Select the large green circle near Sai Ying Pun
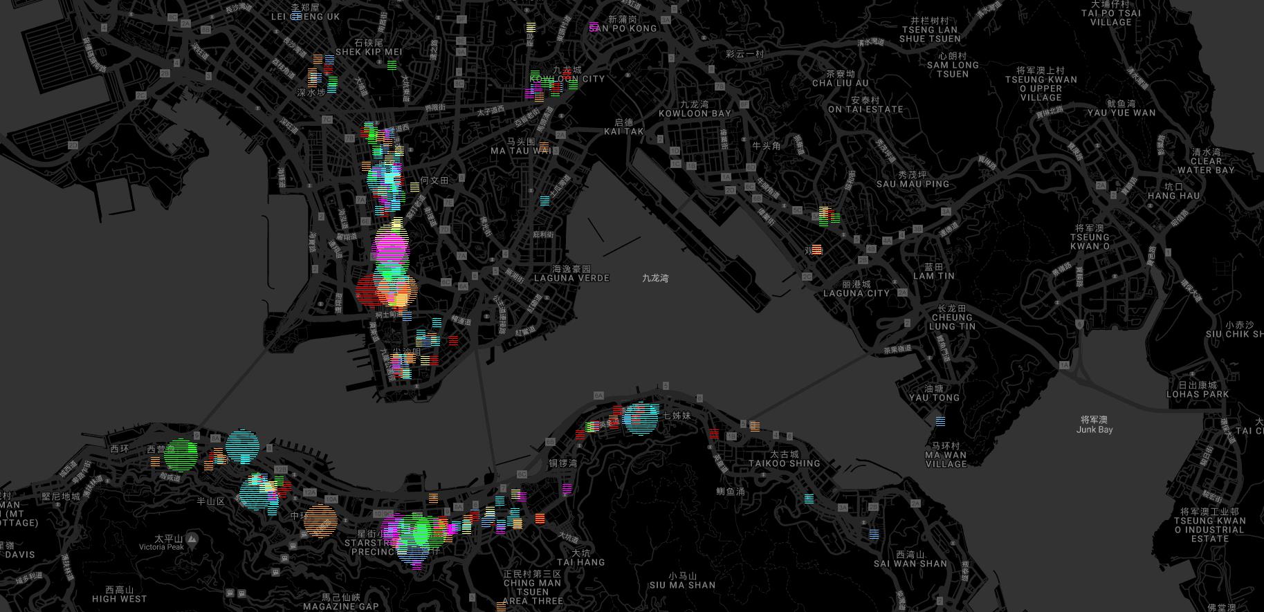 pyautogui.click(x=181, y=455)
